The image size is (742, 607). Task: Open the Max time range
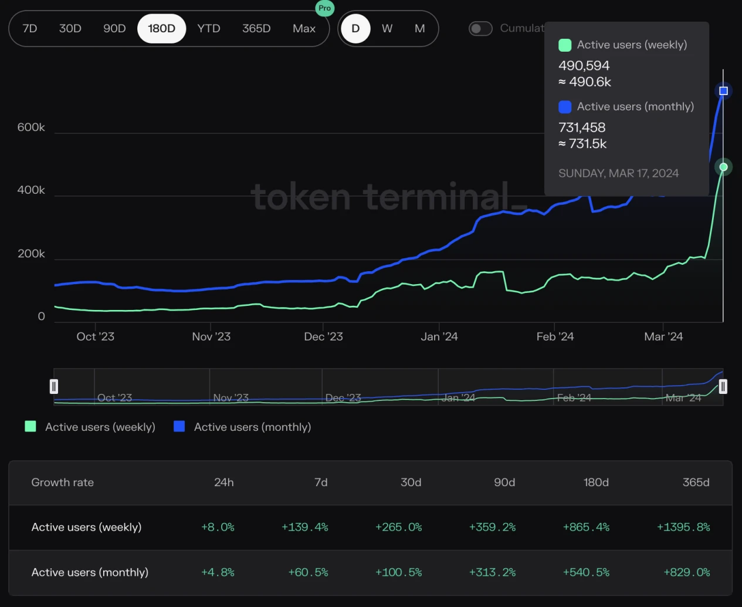304,28
